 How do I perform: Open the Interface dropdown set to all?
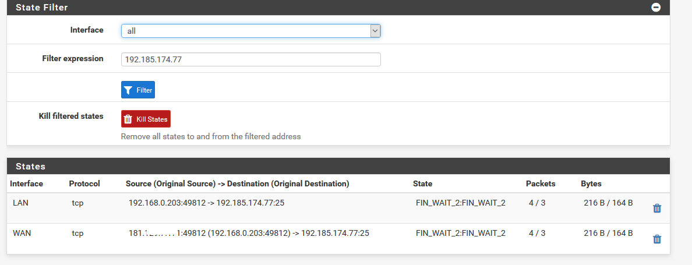[250, 31]
